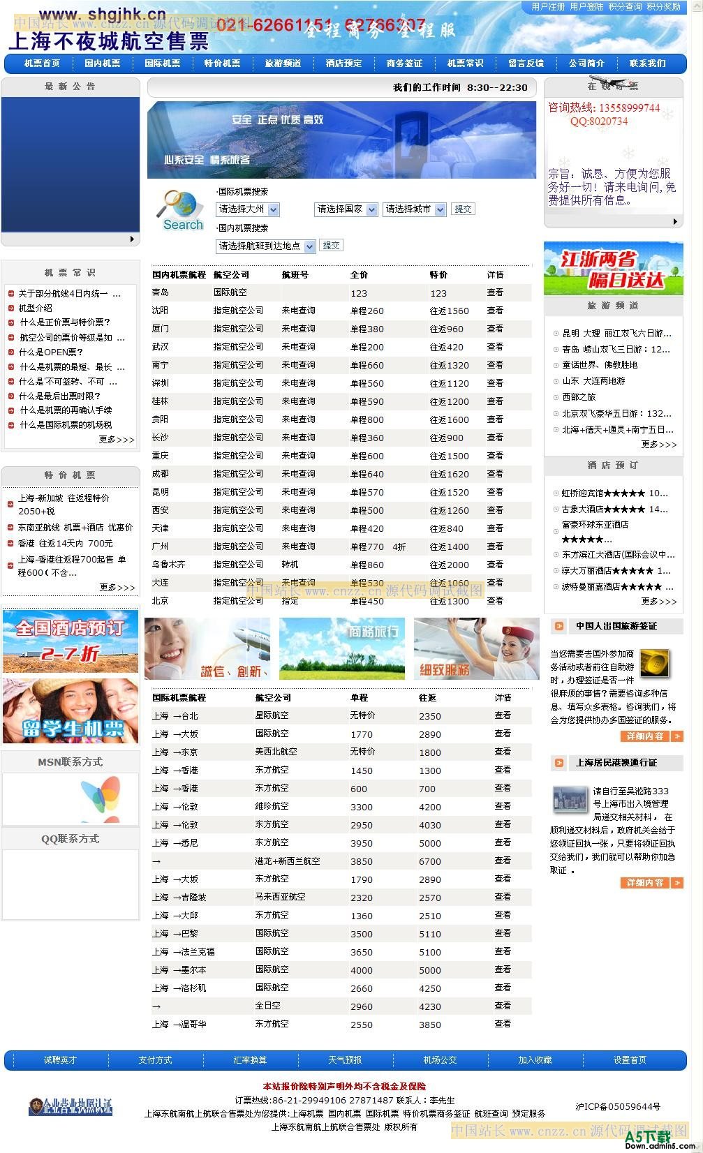Open 积分查询 top link
This screenshot has height=1153, width=703.
click(625, 6)
